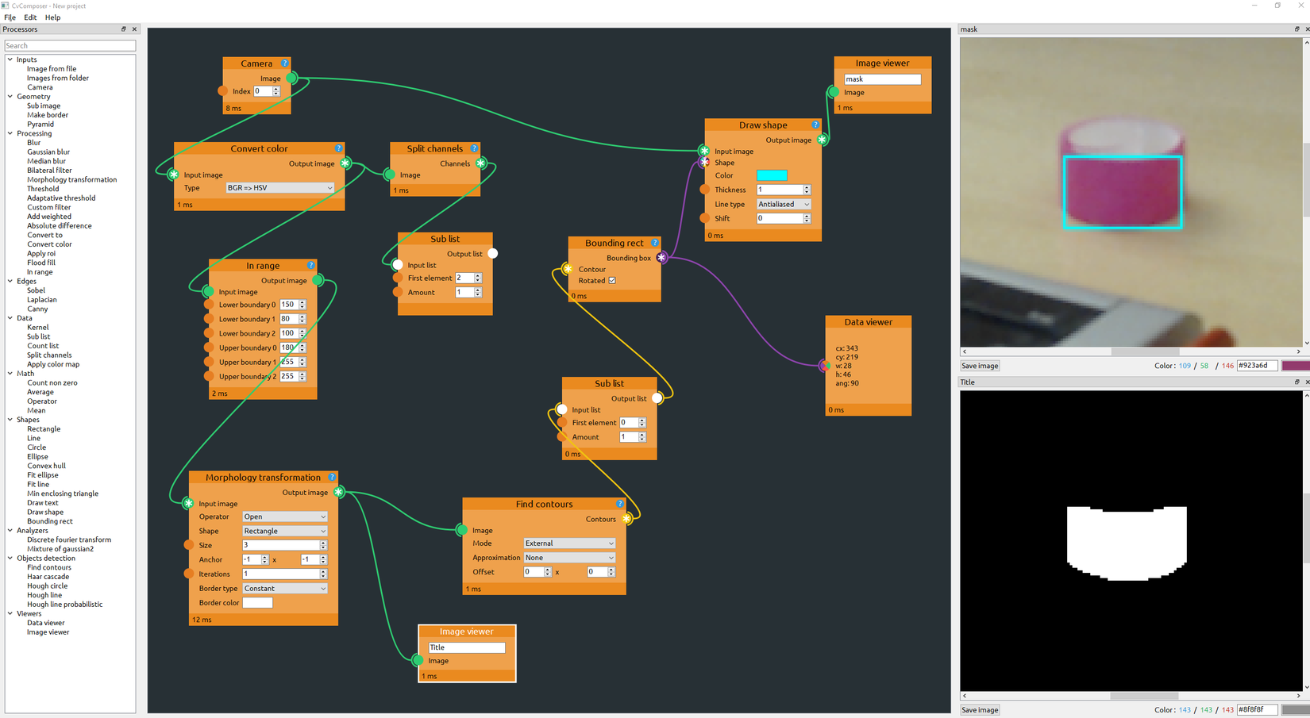Open help for the Morphology transformation node
Screen dimensions: 1310x718
(332, 477)
